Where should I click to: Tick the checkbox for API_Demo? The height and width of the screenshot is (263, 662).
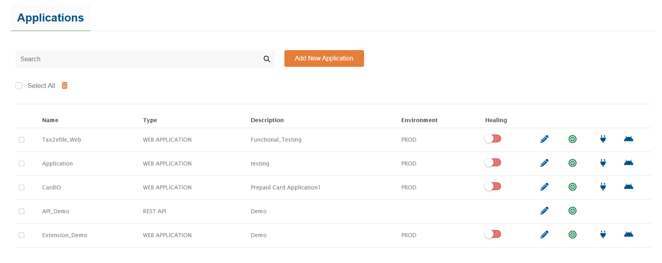(22, 211)
